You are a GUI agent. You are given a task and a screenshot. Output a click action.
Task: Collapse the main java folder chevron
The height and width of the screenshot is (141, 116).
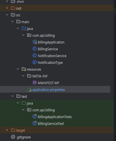18,28
